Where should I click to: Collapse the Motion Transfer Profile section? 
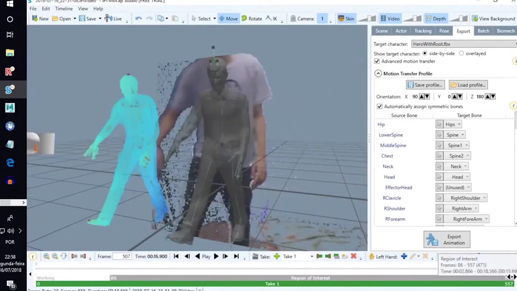[x=378, y=74]
